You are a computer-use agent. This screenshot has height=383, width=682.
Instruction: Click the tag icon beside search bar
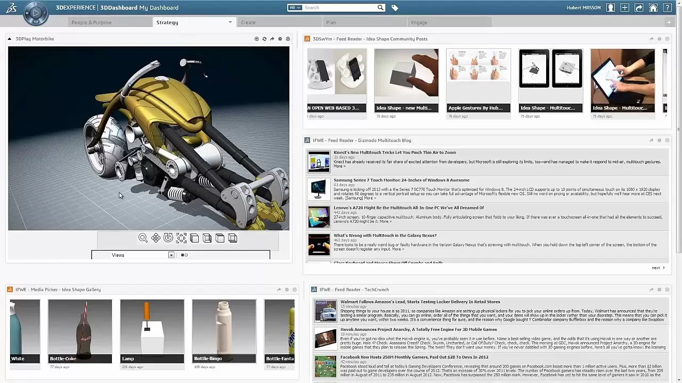[x=395, y=8]
